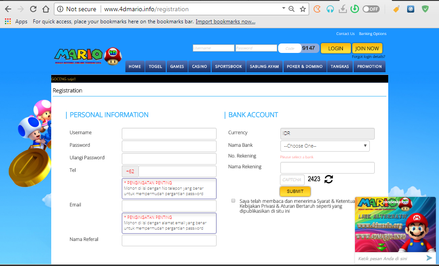Open the browser home page

tap(46, 9)
